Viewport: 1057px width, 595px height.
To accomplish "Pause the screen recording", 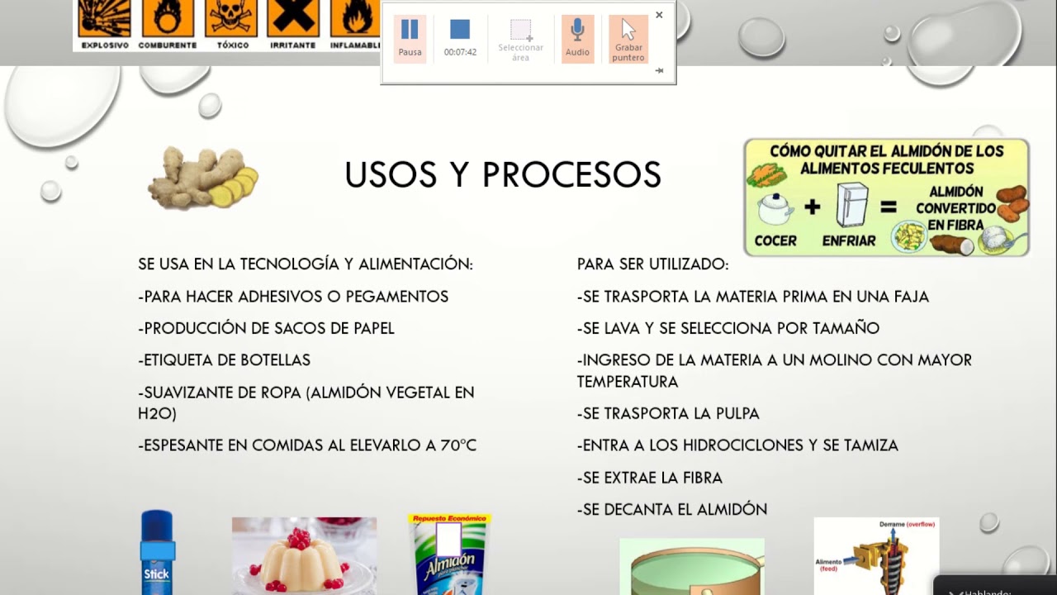I will tap(410, 39).
